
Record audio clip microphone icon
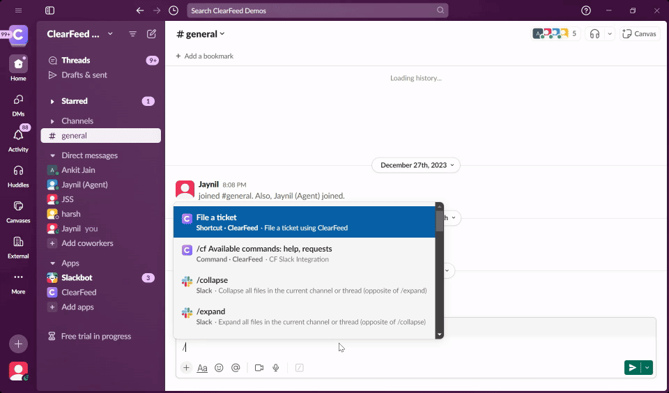tap(276, 368)
